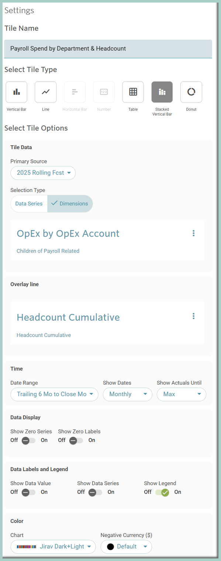
Task: Pick the Stacked Vertical Bar tile type
Action: [162, 92]
